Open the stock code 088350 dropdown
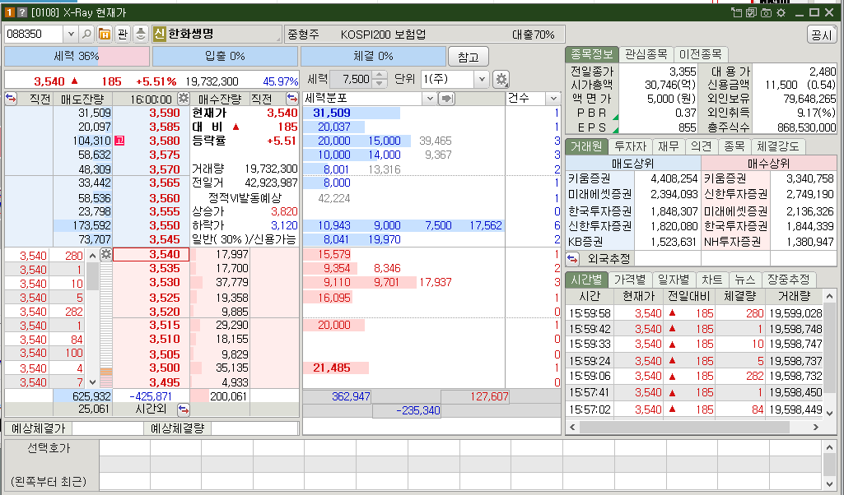Viewport: 844px width, 495px height. (70, 35)
